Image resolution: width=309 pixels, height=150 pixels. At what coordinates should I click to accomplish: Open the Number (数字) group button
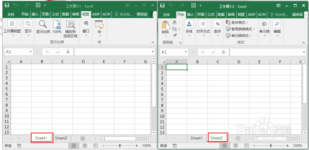[x=218, y=28]
